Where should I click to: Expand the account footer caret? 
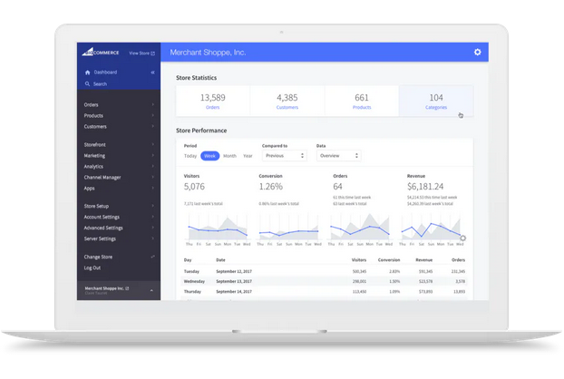pyautogui.click(x=151, y=290)
